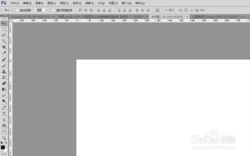Click distribute left edges icon
This screenshot has width=250, height=156.
(137, 10)
